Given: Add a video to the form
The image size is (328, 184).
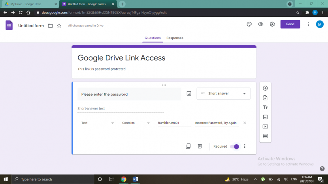Looking at the screenshot, I should pyautogui.click(x=265, y=126).
